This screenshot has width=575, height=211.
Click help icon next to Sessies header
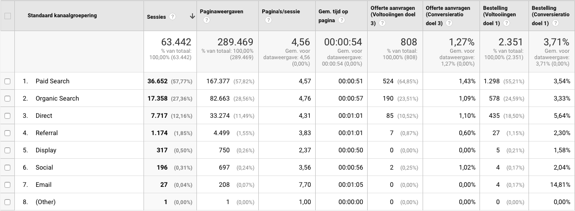click(172, 16)
